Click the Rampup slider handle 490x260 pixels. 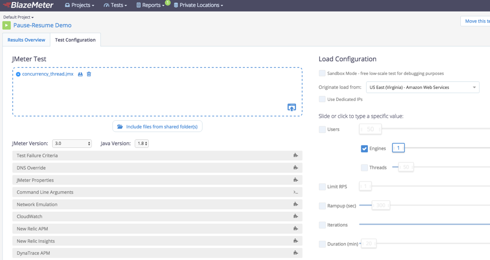pos(380,205)
